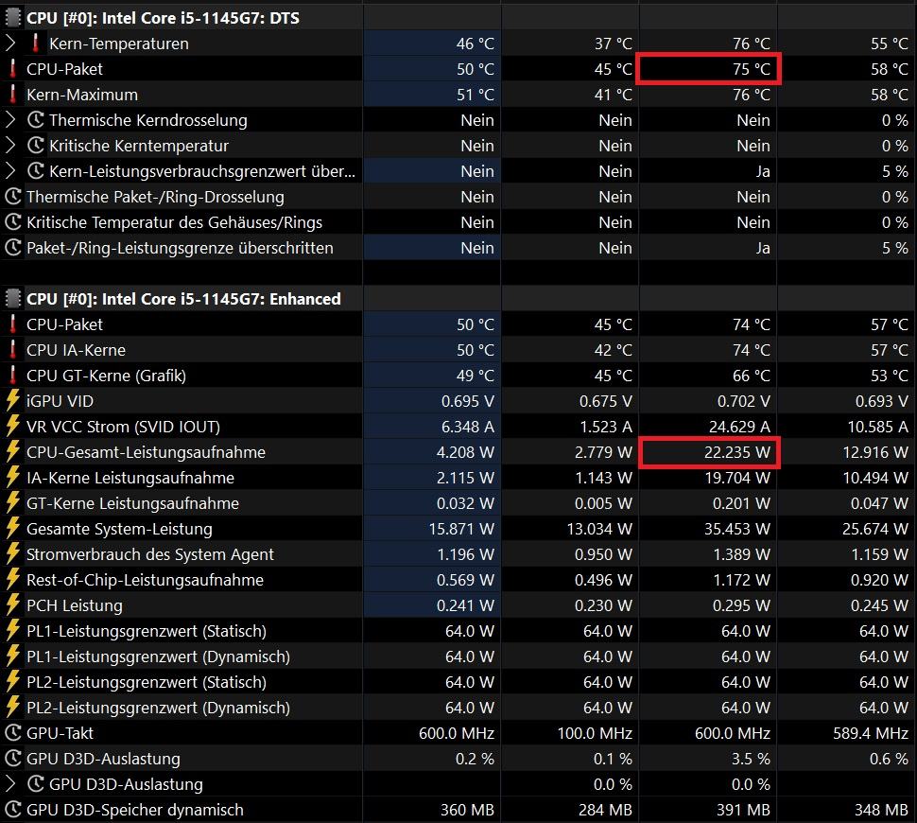Select the Stromverbrauch des System Agent label
The width and height of the screenshot is (917, 823).
[150, 555]
